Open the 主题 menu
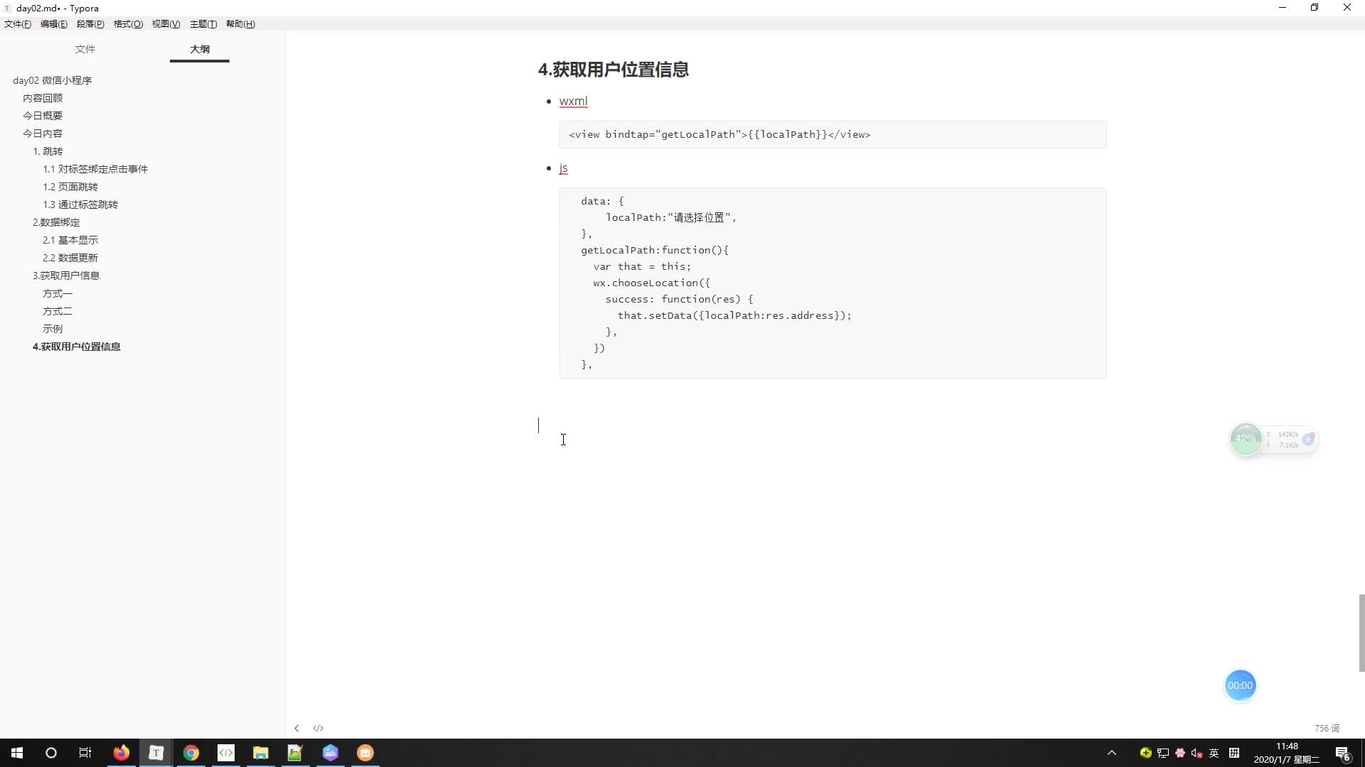 pyautogui.click(x=203, y=24)
